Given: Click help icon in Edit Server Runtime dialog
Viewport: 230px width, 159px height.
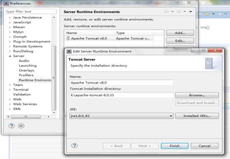Looking at the screenshot, I should pyautogui.click(x=74, y=145).
